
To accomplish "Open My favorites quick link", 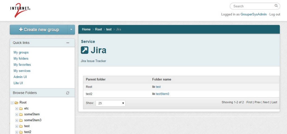I will [x=22, y=65].
